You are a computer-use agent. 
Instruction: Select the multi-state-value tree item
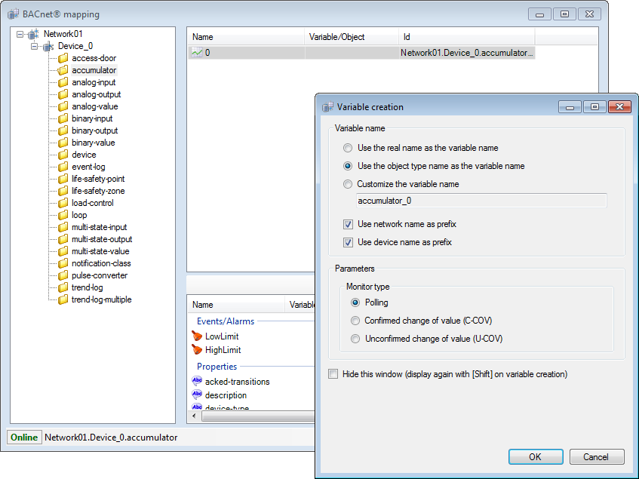[x=100, y=252]
